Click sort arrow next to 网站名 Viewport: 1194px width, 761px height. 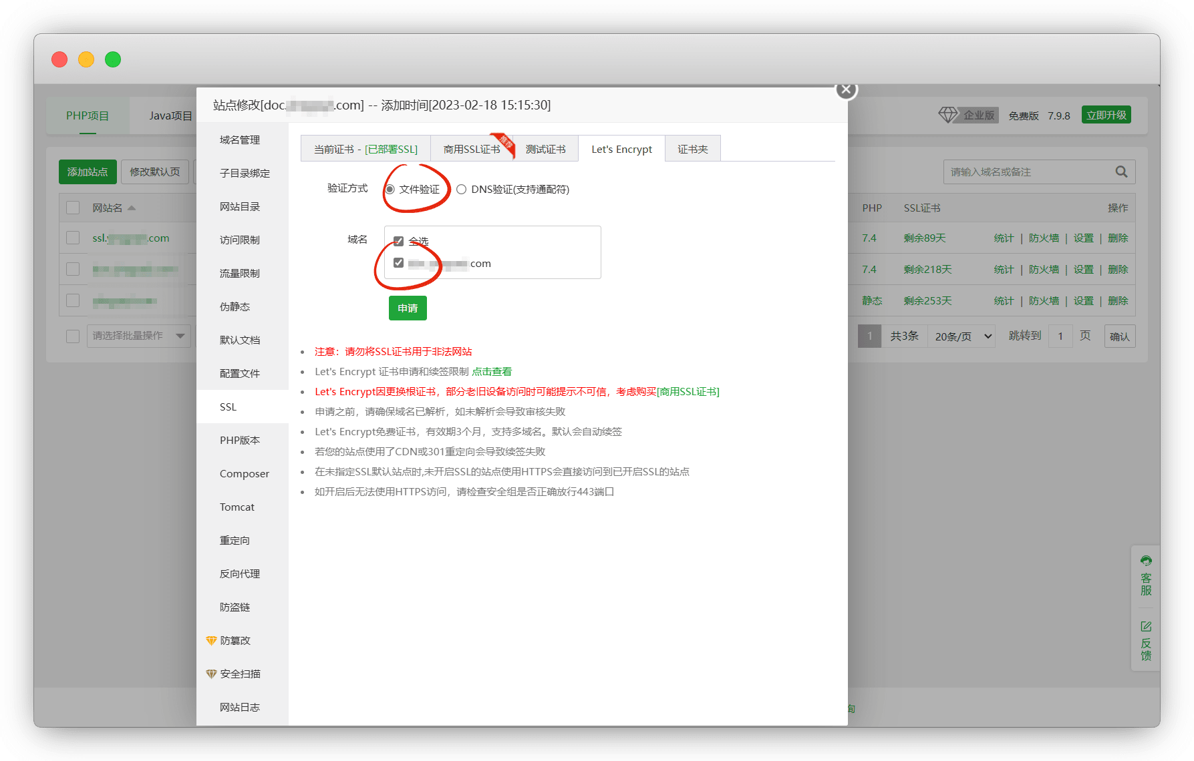pos(132,208)
